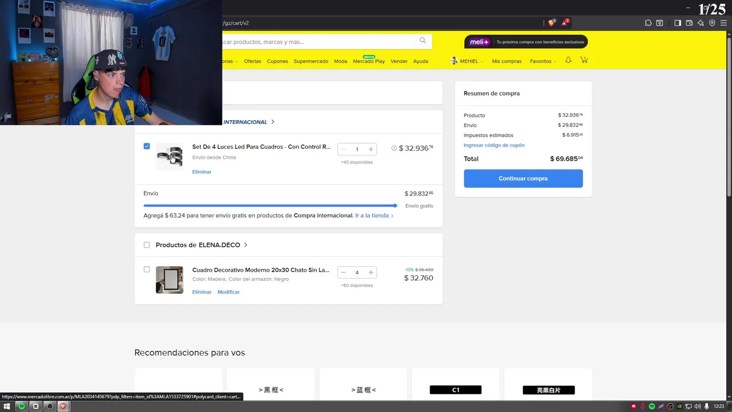The height and width of the screenshot is (412, 732).
Task: Open the Cuadro Decorativo Moderno 20x30 title
Action: point(261,270)
